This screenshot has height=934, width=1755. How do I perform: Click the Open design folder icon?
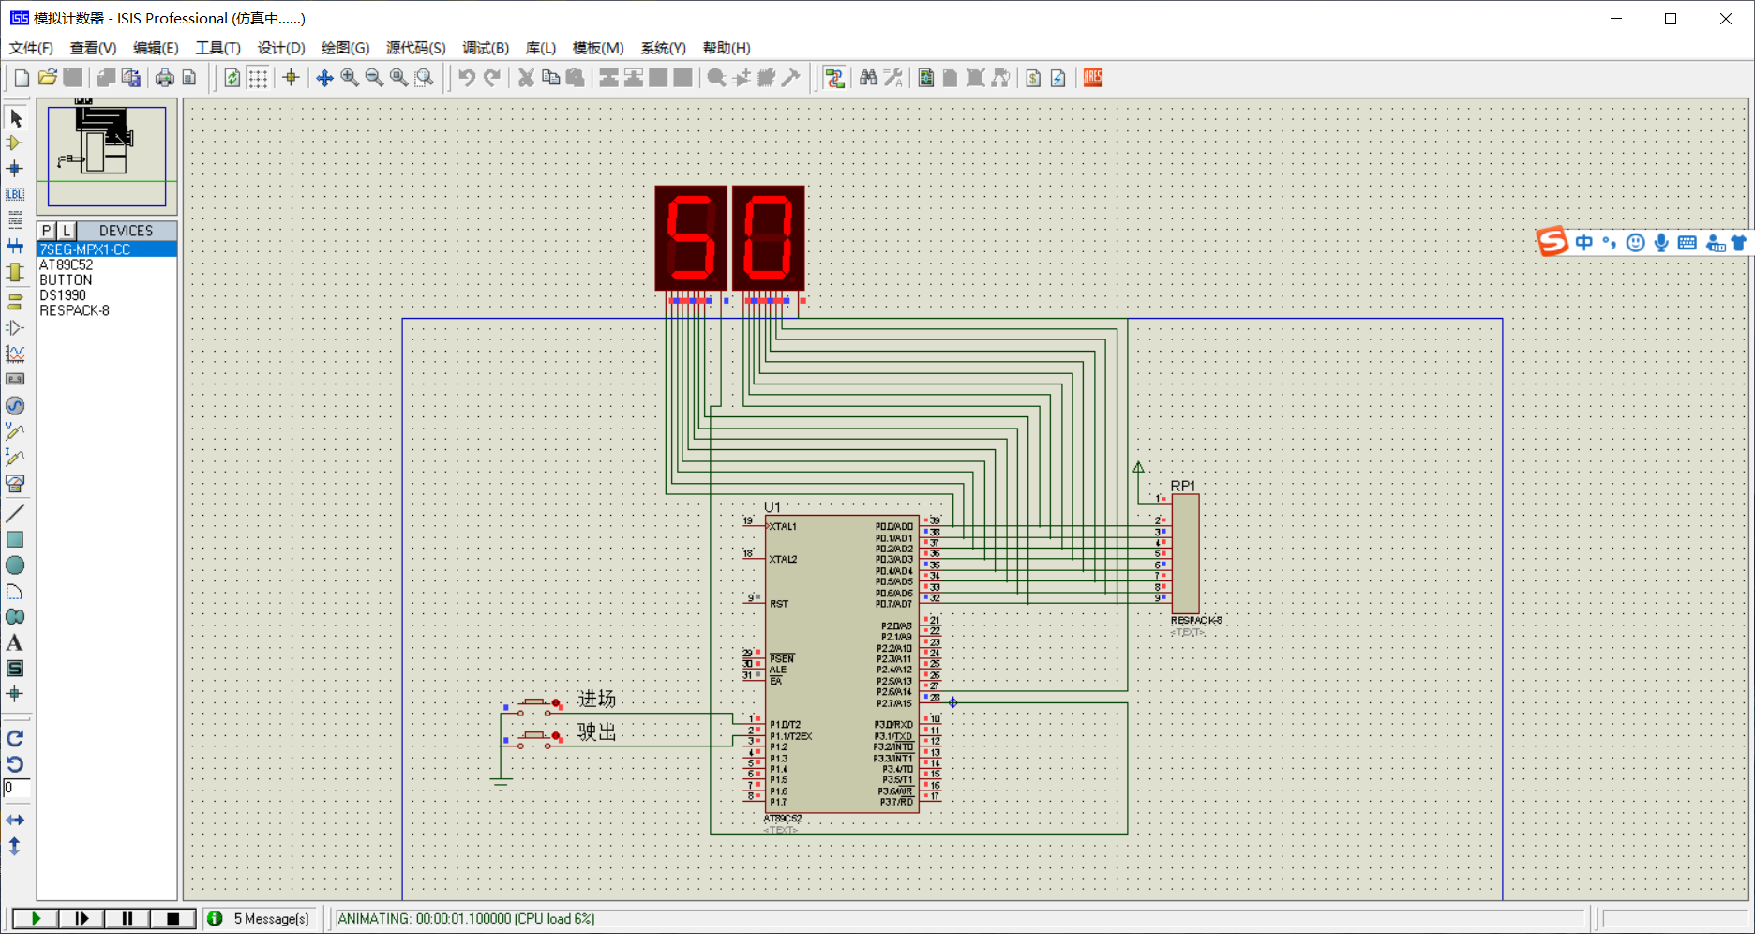[47, 78]
